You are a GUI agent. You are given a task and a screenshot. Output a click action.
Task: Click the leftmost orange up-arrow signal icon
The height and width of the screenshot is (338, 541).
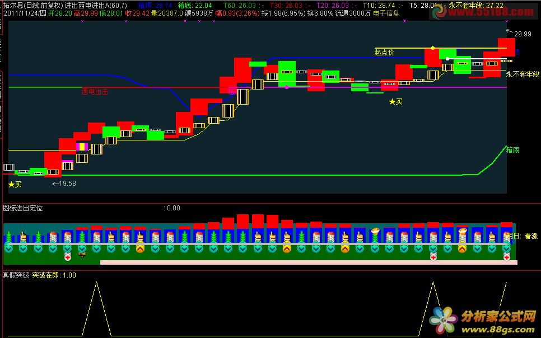point(140,248)
